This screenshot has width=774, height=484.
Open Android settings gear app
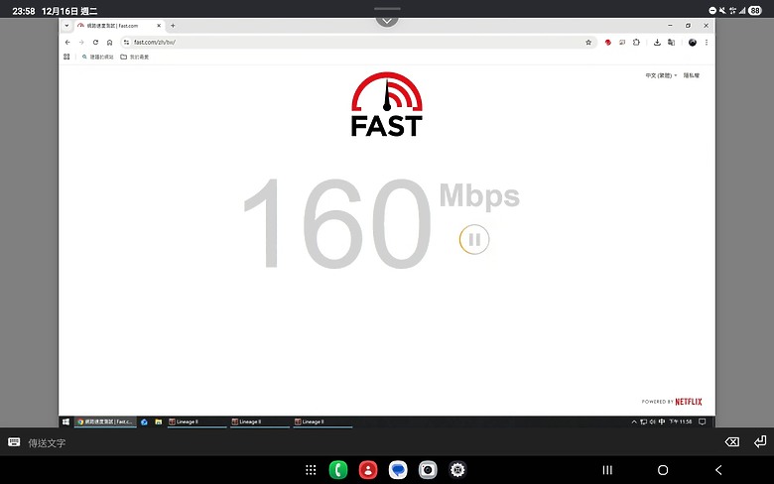click(x=457, y=470)
